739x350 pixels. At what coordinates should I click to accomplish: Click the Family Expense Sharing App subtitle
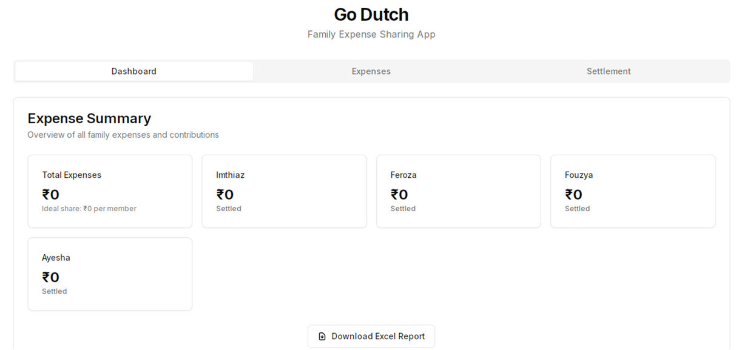pos(371,34)
